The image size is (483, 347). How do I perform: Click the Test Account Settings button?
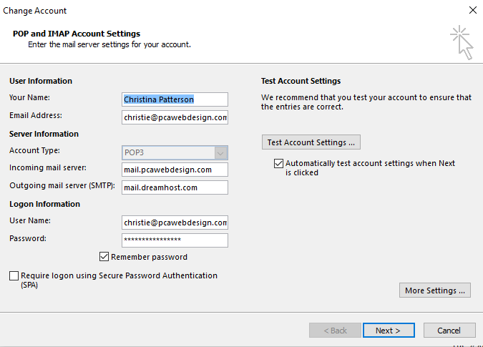(x=311, y=142)
